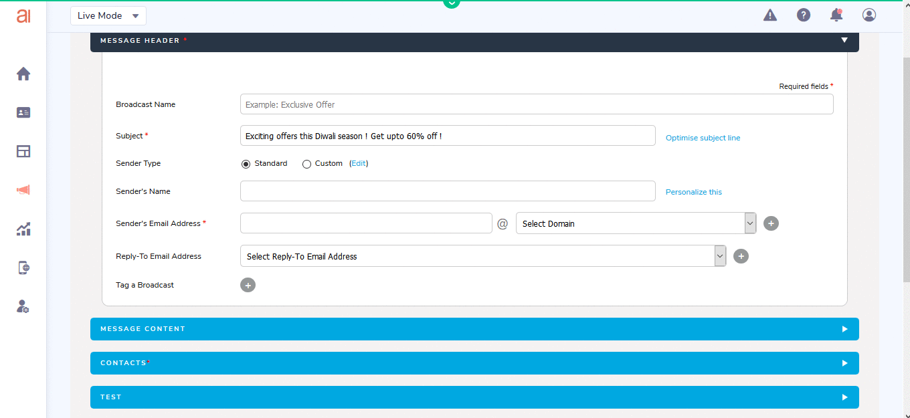The height and width of the screenshot is (418, 910).
Task: Select the Standard sender type radio
Action: (246, 164)
